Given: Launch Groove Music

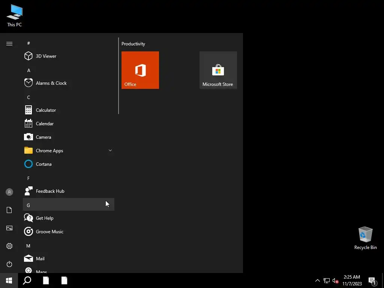Looking at the screenshot, I should pos(69,231).
